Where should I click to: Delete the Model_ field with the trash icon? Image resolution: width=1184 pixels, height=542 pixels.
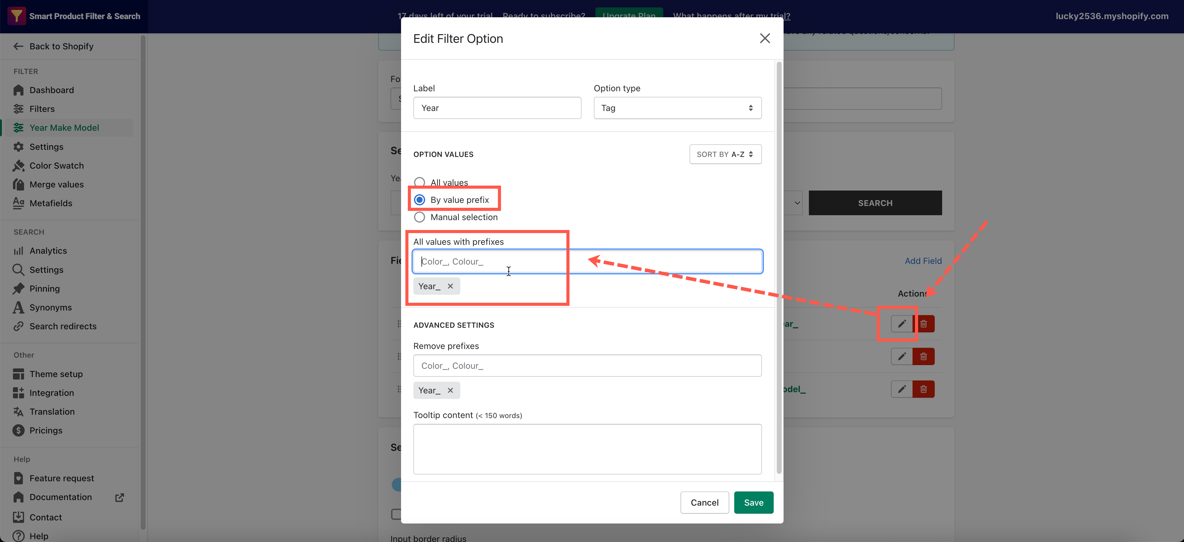(924, 388)
